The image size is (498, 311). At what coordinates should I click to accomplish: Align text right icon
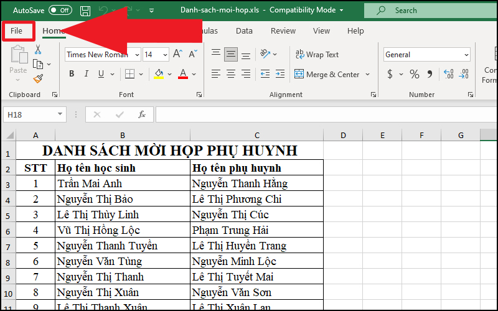pyautogui.click(x=246, y=74)
